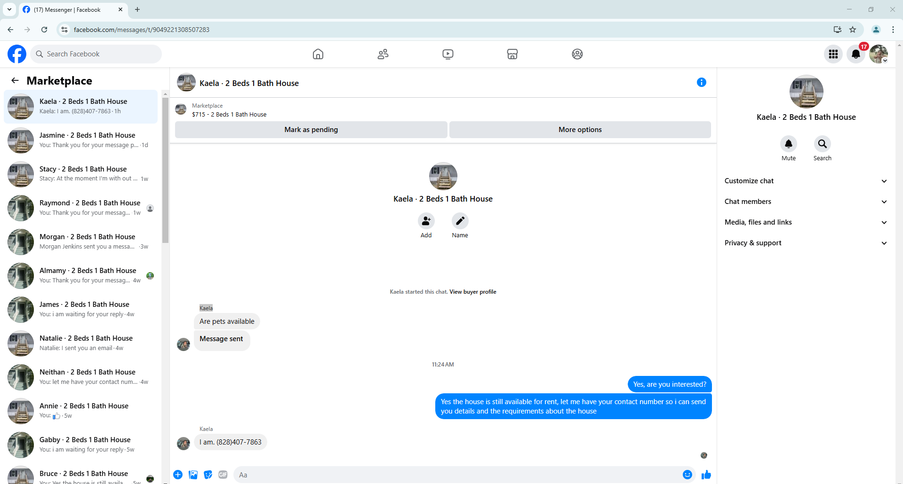Click the Marketplace sidebar heading
This screenshot has width=903, height=484.
(59, 81)
